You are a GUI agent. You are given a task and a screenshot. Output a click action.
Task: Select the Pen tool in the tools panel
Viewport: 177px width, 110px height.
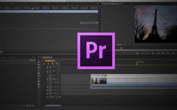39,82
